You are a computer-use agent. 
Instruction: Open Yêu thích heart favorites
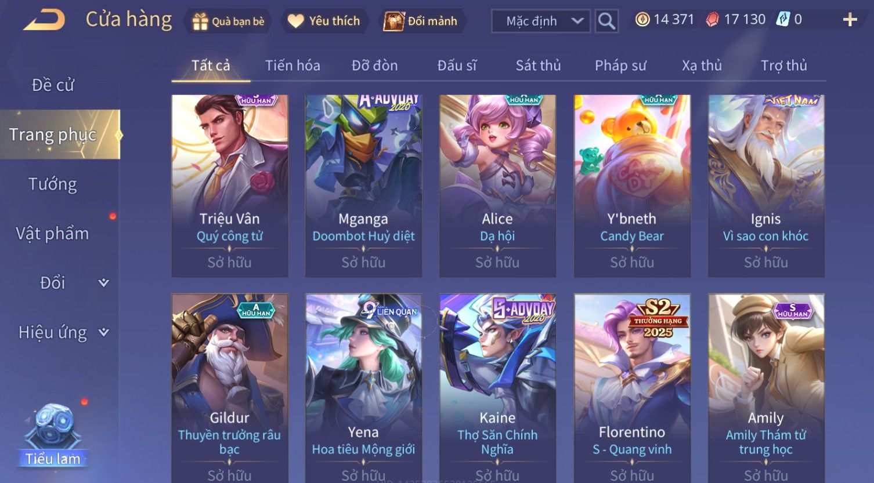click(296, 21)
